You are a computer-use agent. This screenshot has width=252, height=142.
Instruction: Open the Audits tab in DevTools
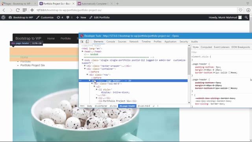[194, 41]
